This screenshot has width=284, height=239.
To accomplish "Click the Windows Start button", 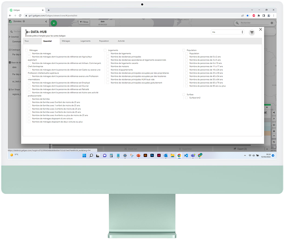I will coord(84,155).
